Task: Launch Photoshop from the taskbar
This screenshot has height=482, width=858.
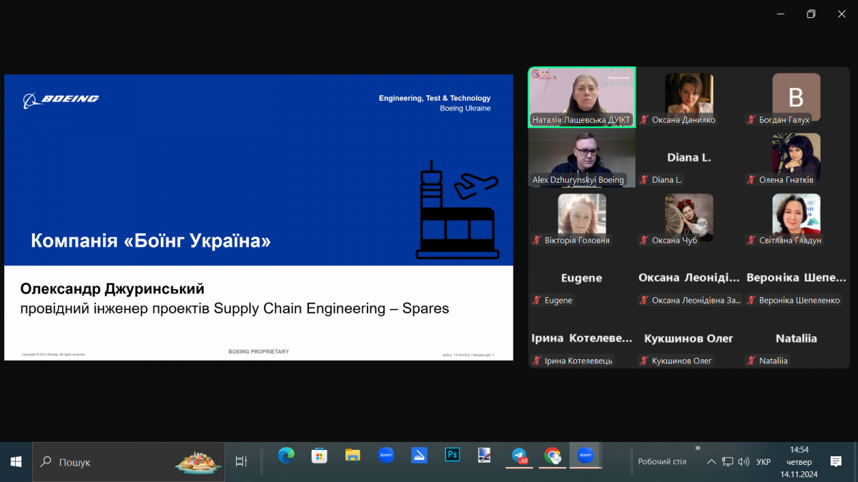Action: (452, 456)
